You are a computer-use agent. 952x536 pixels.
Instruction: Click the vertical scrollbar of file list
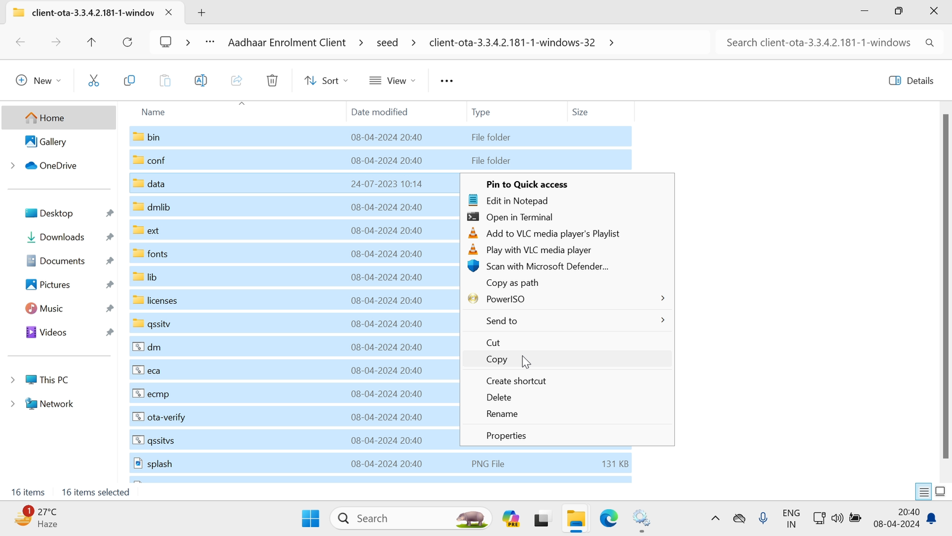[945, 286]
